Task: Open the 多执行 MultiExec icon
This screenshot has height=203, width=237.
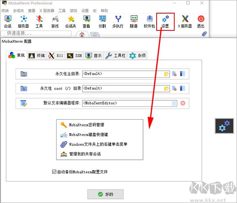Action: pyautogui.click(x=118, y=22)
